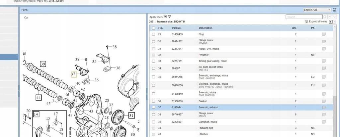Sort by the Fig. column header
The height and width of the screenshot is (137, 340).
pos(160,28)
